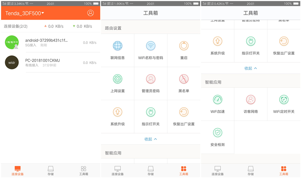Tap the 路由设置 section heading
The height and width of the screenshot is (178, 301).
click(113, 28)
